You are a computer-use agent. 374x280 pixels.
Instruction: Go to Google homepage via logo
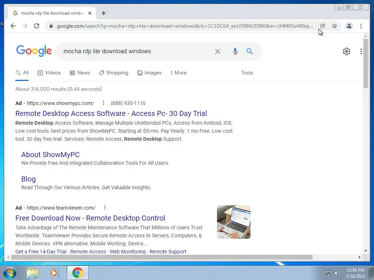(x=34, y=51)
